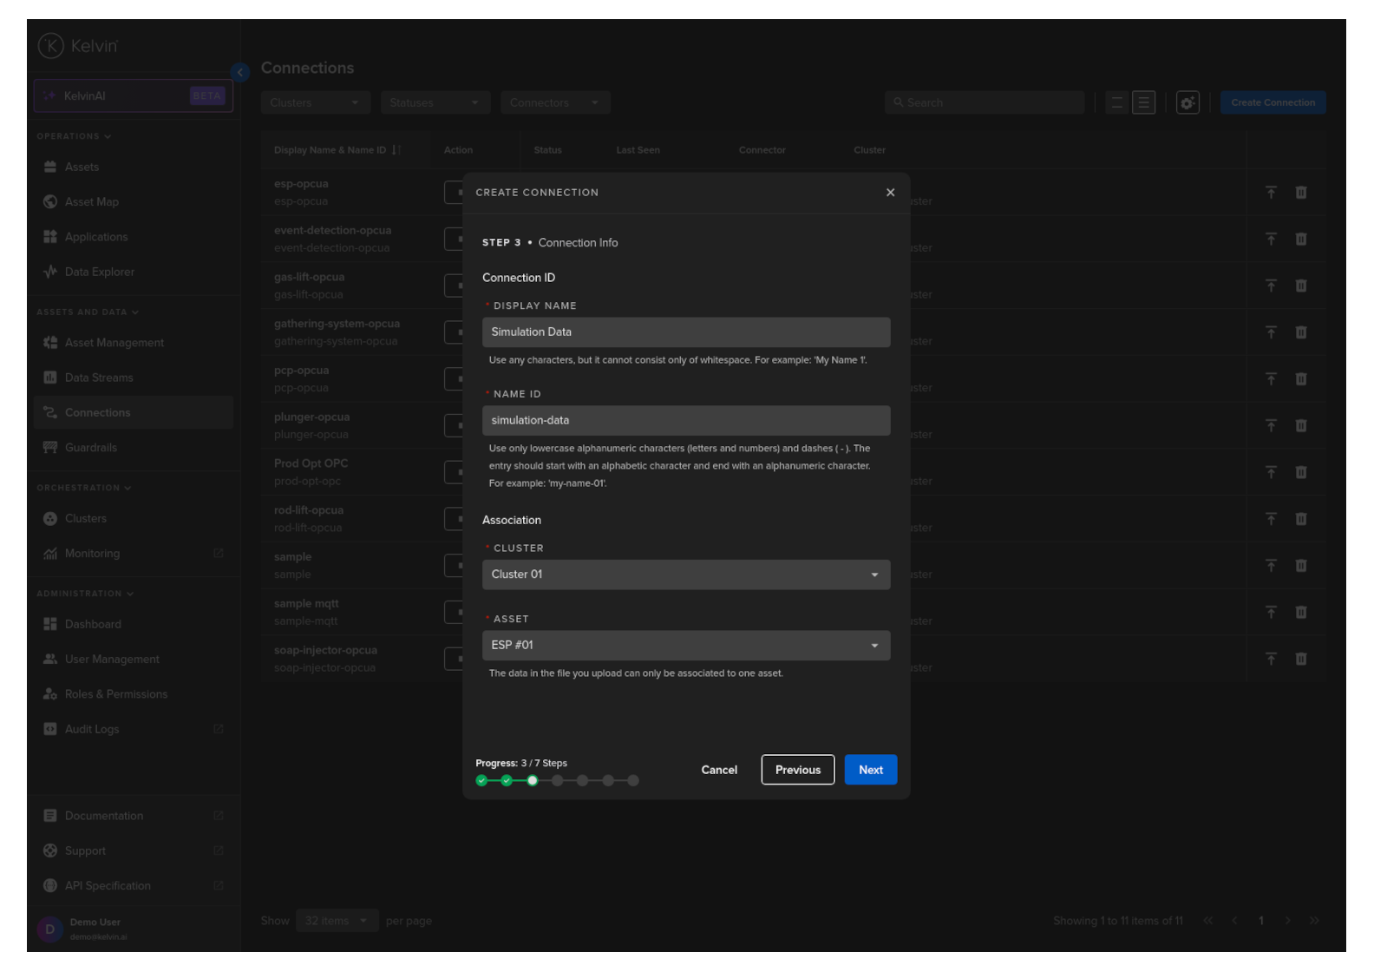Open Data Explorer in the sidebar

(x=99, y=273)
